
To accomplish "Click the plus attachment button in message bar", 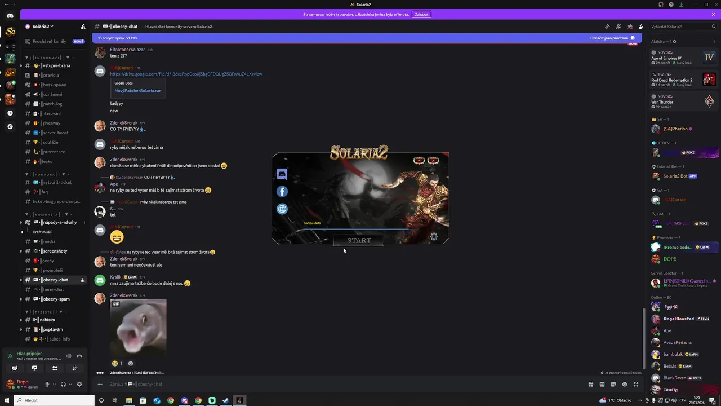I will [100, 385].
